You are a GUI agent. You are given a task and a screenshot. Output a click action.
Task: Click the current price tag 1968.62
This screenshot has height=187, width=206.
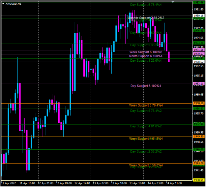[x=199, y=62]
